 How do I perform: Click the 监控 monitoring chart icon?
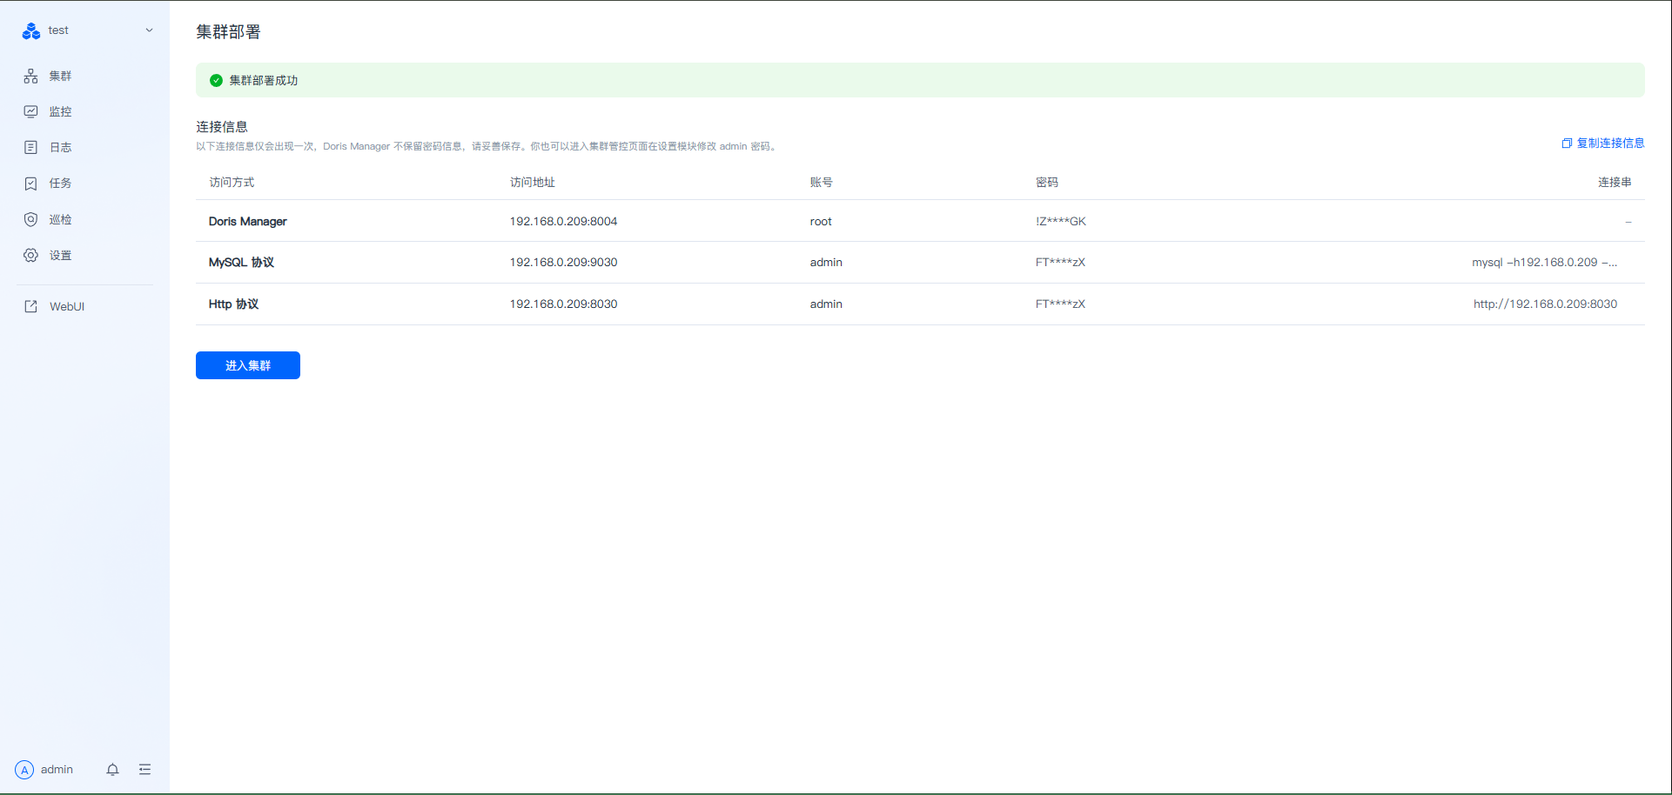pyautogui.click(x=31, y=112)
